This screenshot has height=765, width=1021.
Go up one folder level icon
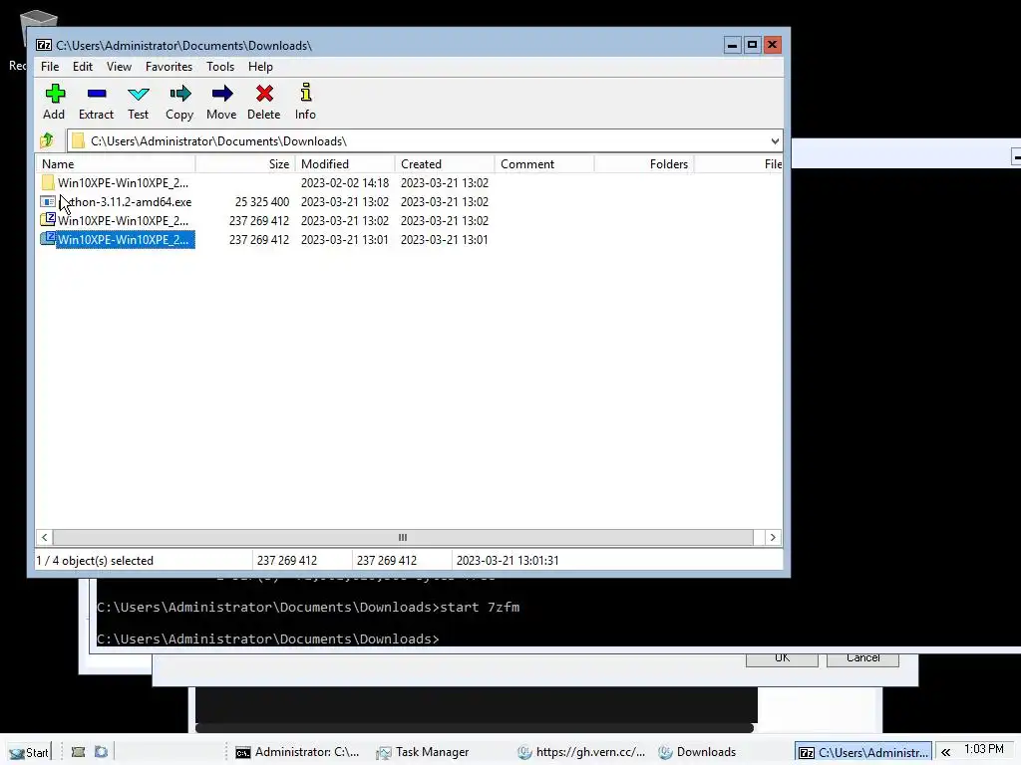pyautogui.click(x=47, y=140)
